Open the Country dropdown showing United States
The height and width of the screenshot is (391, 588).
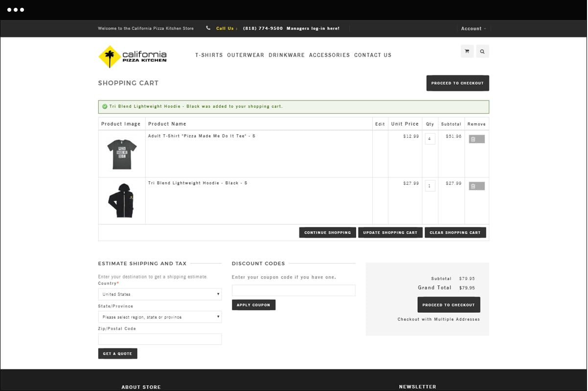tap(159, 294)
